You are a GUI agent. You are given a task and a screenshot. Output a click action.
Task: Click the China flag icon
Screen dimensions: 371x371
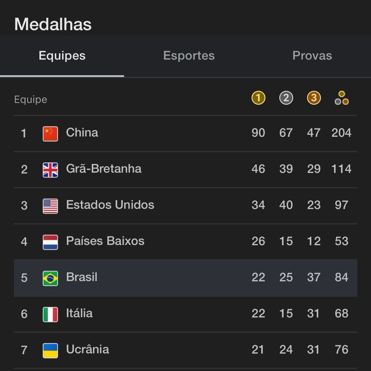coord(50,134)
